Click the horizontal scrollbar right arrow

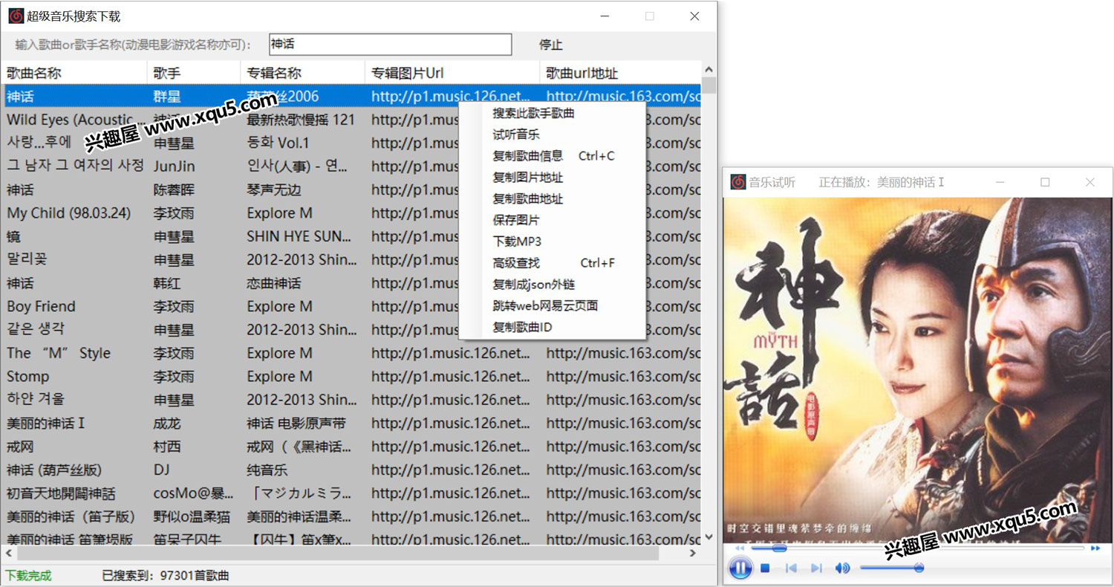point(693,554)
